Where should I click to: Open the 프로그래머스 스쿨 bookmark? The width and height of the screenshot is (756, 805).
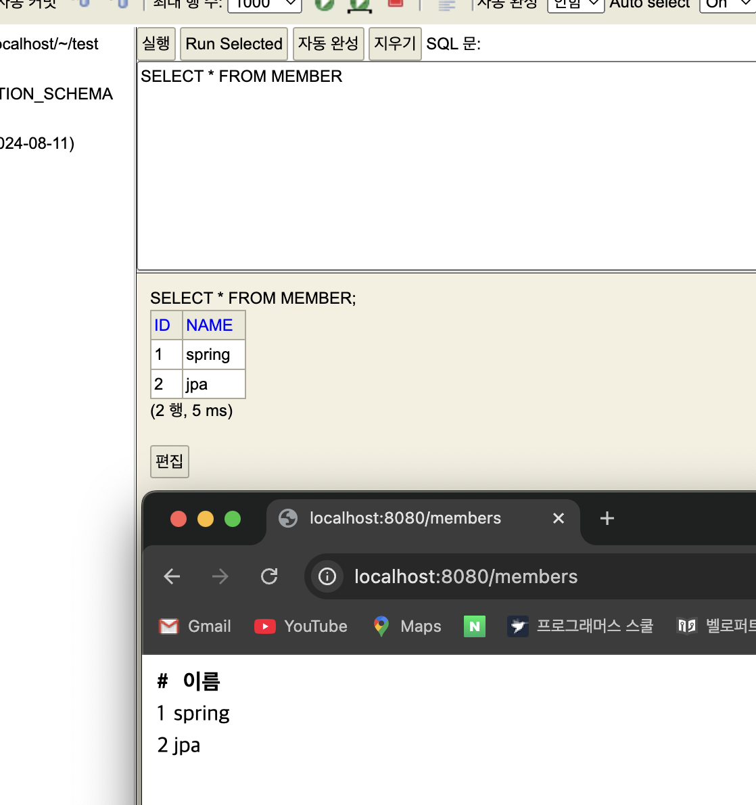(x=580, y=626)
